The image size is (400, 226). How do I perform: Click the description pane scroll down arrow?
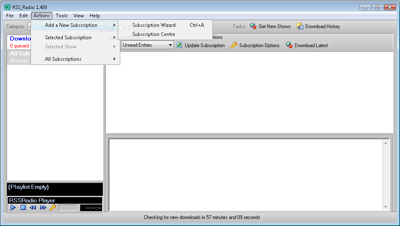tap(386, 207)
